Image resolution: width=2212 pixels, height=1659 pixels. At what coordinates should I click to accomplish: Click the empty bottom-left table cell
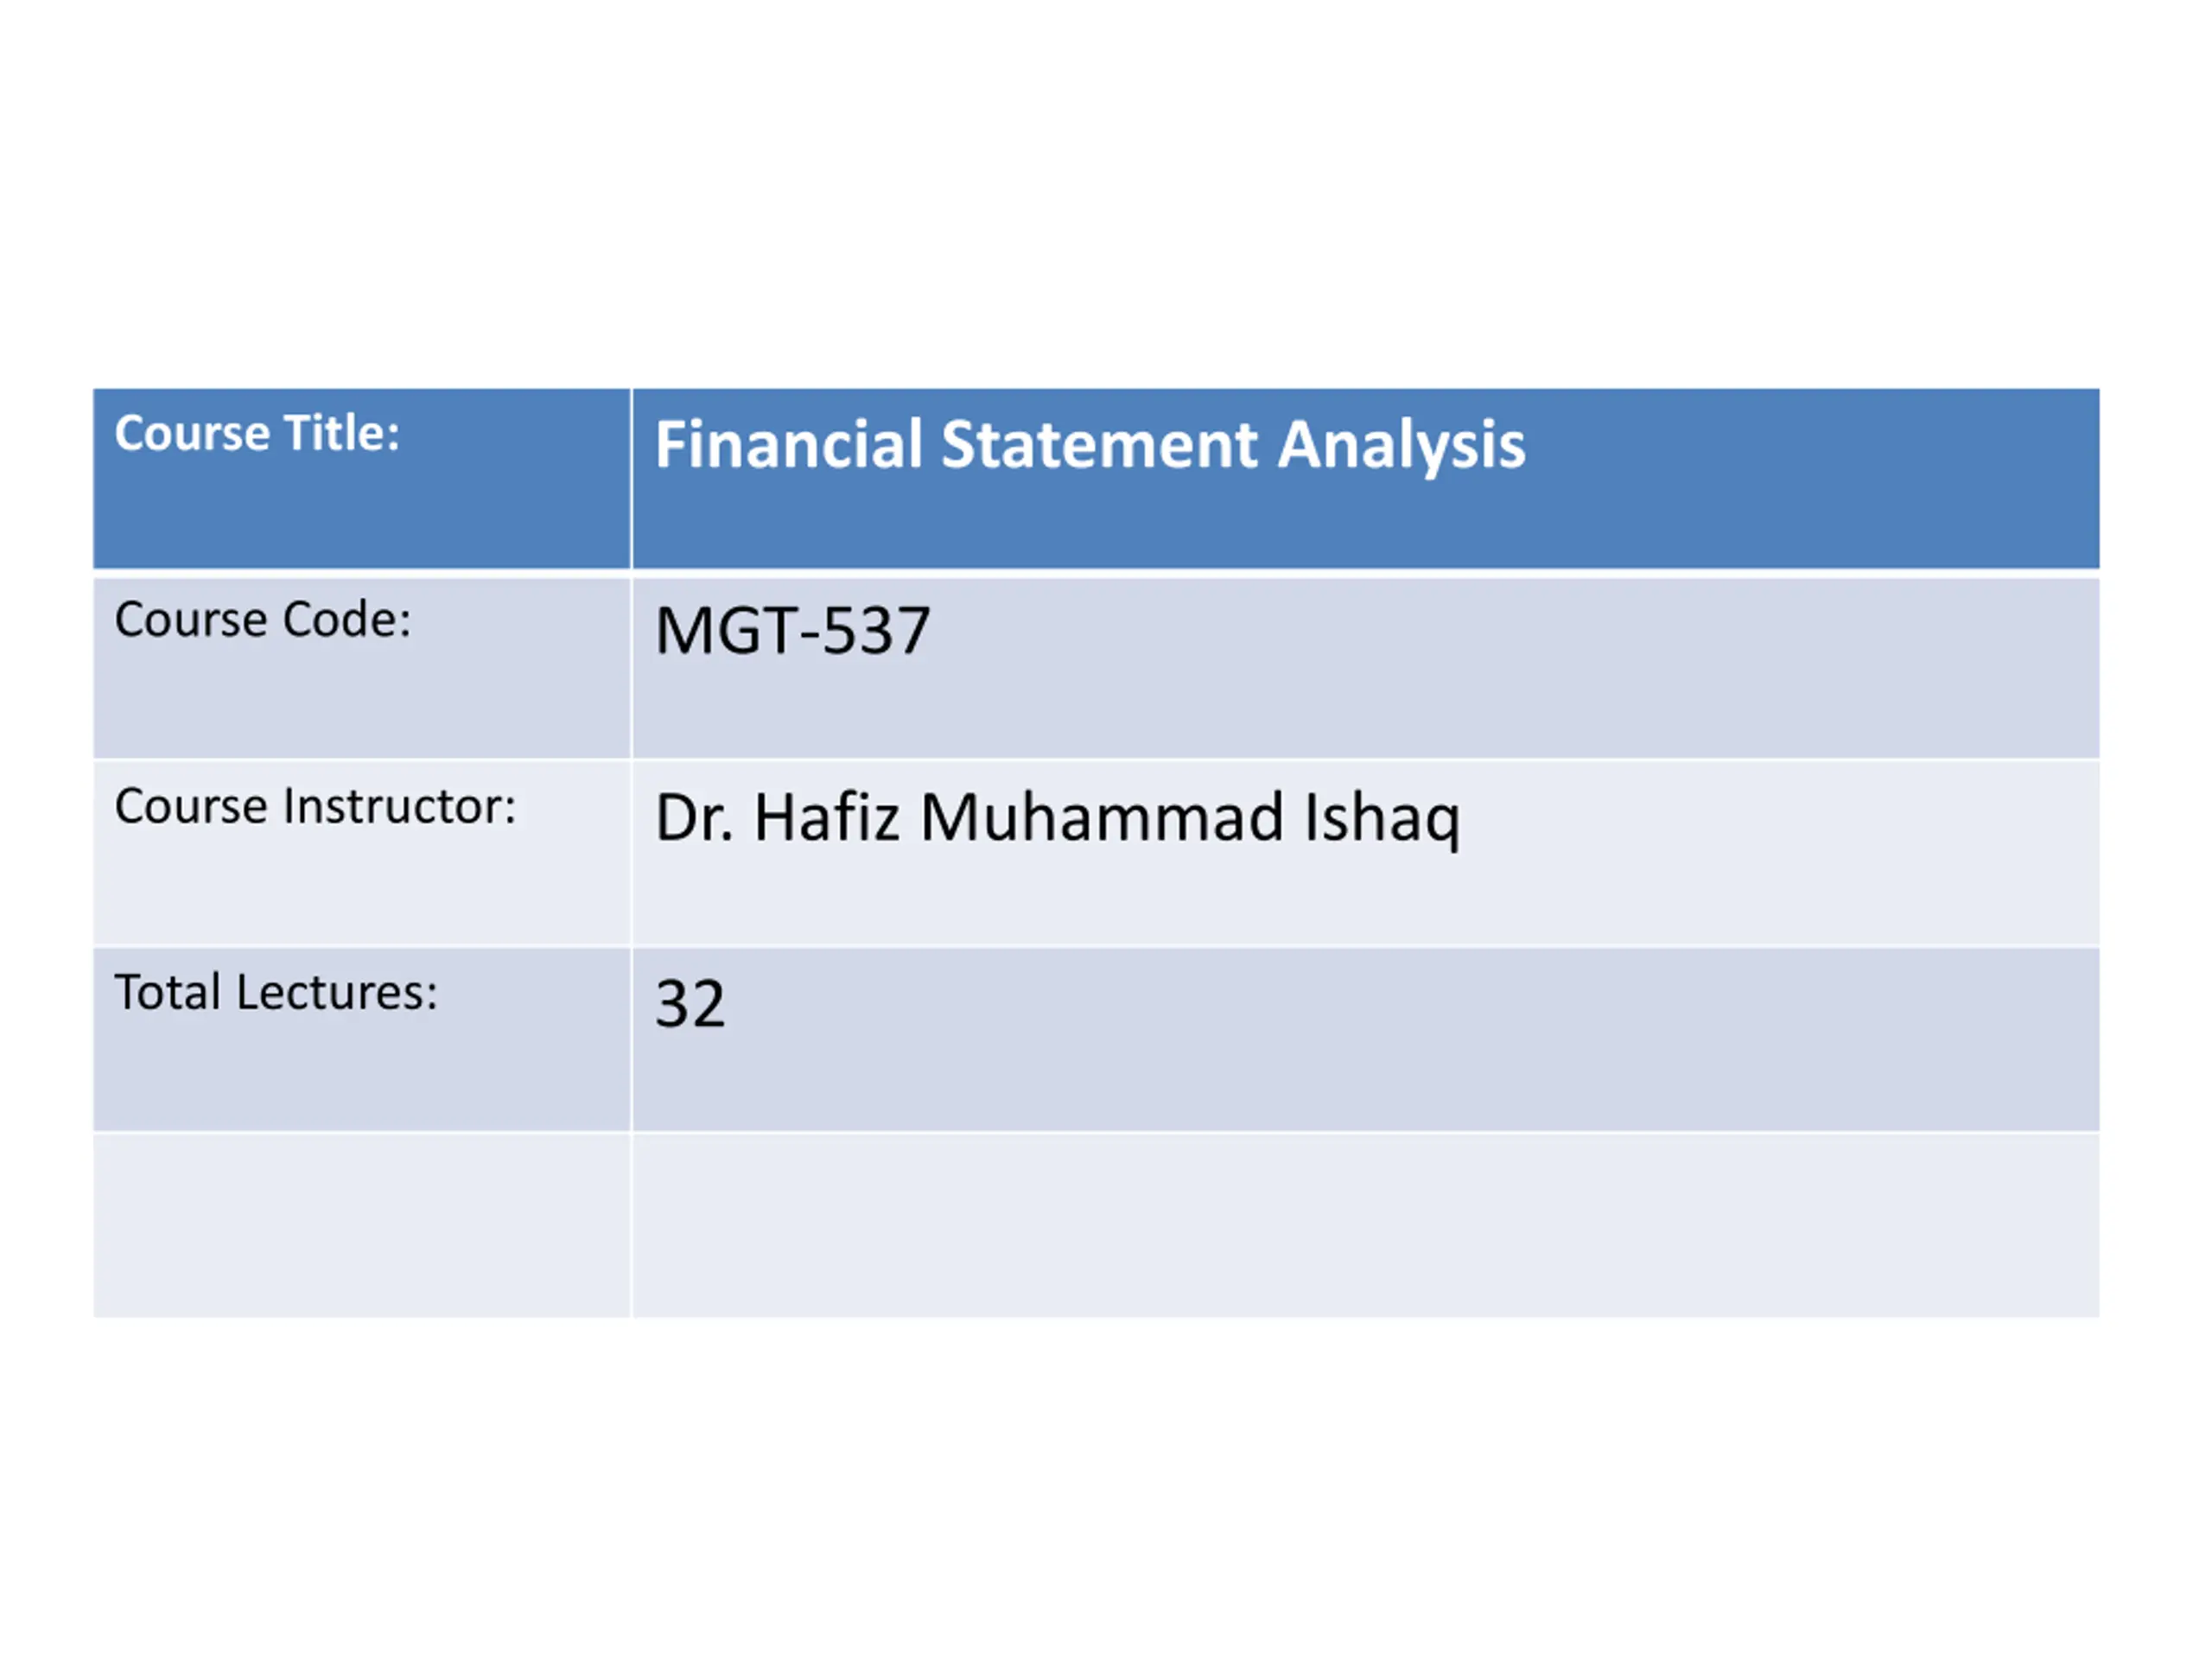[362, 1226]
